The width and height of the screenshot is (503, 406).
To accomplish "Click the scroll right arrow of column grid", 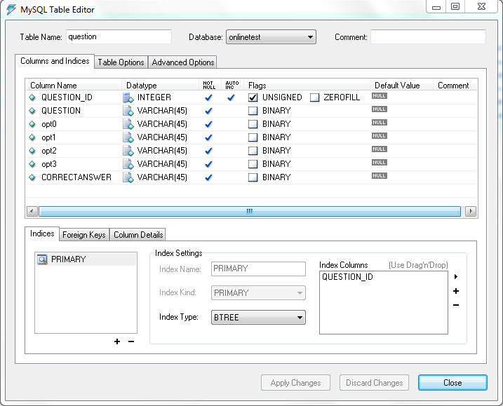I will pyautogui.click(x=471, y=211).
